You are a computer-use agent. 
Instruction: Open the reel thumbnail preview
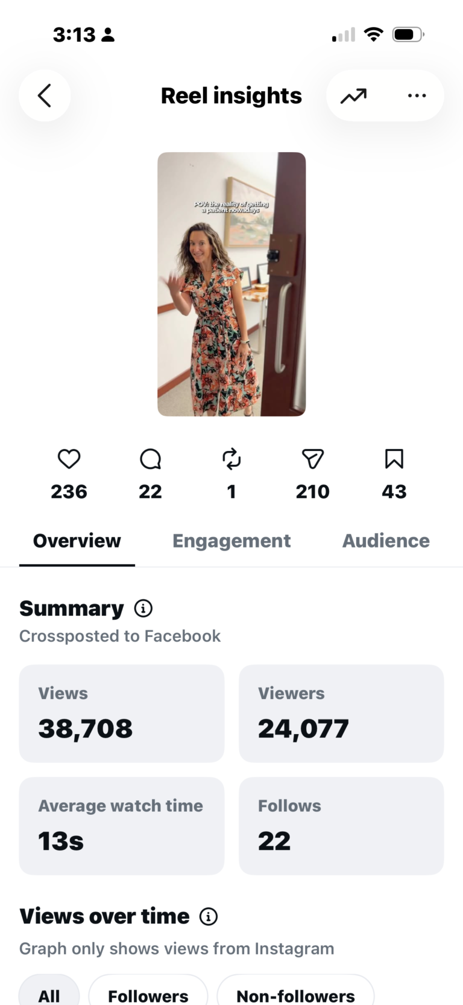pos(231,284)
